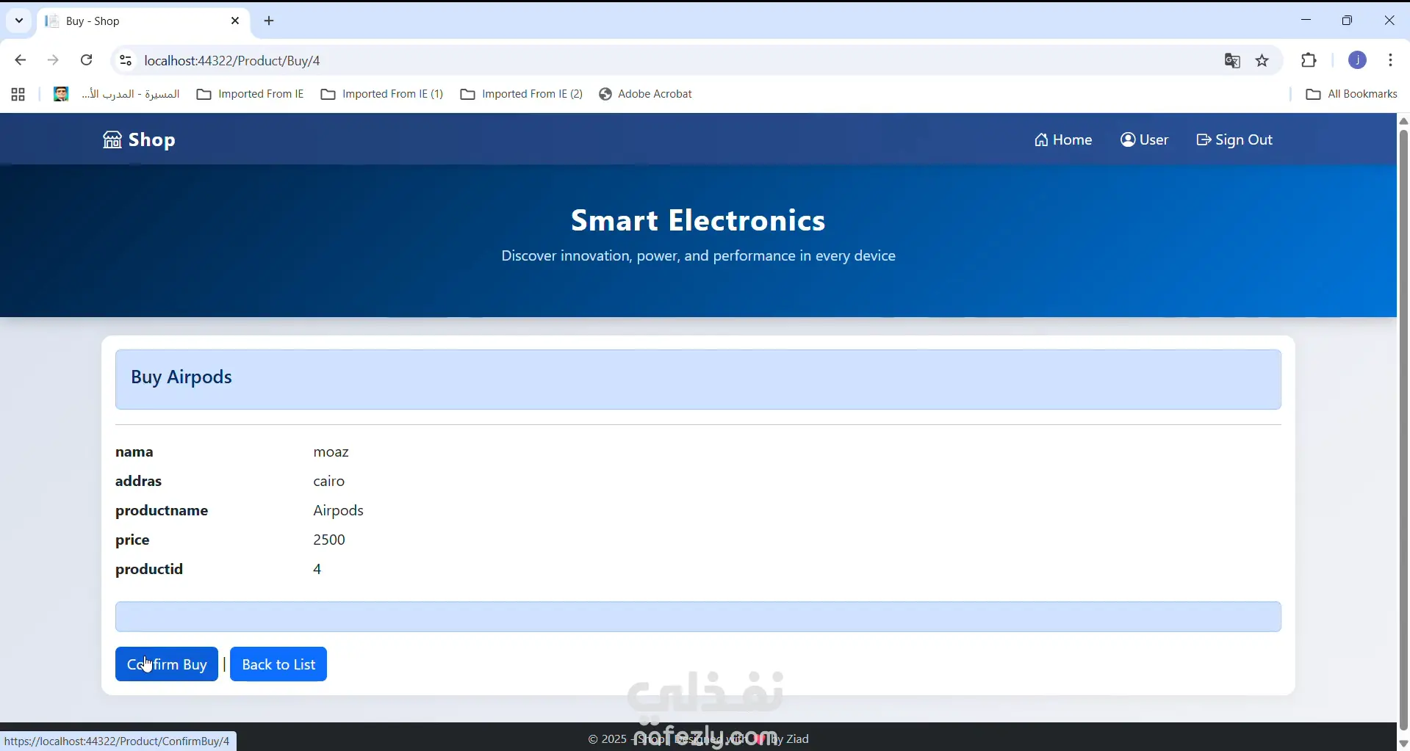
Task: Open the Chrome profile avatar
Action: click(x=1358, y=60)
